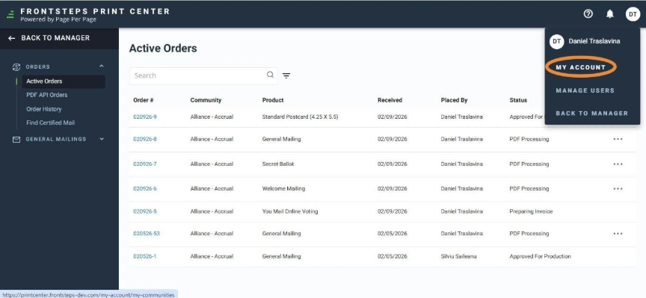Image resolution: width=646 pixels, height=298 pixels.
Task: Open Order History in the sidebar
Action: tap(44, 109)
